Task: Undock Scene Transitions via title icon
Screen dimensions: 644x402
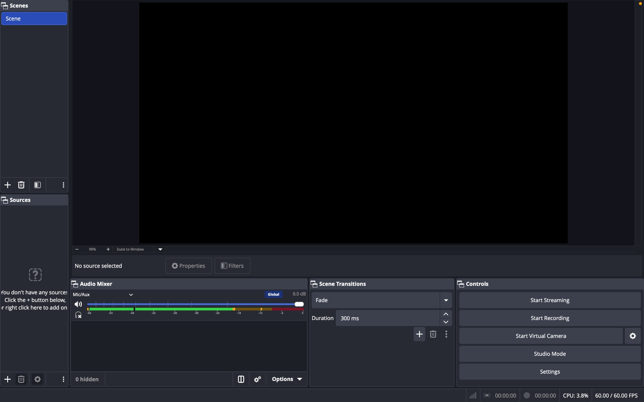Action: (314, 284)
